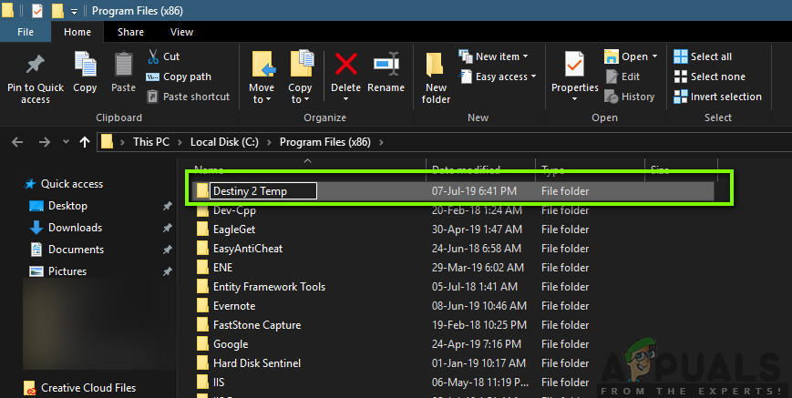Screen dimensions: 792x398
Task: Open the Easy access dropdown
Action: [498, 77]
